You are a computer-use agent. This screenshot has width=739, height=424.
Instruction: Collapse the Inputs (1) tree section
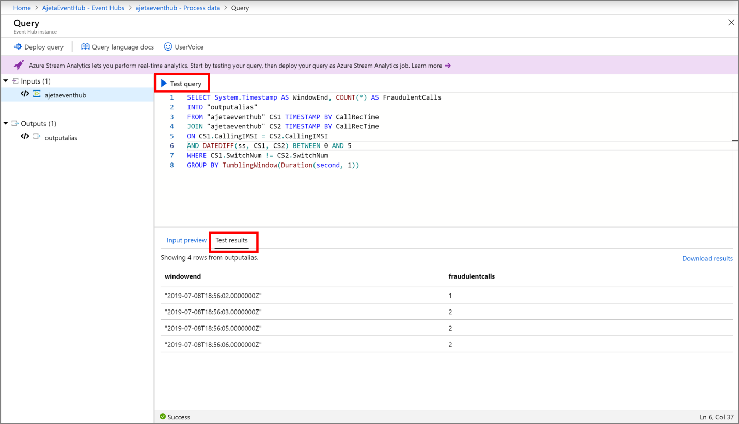point(6,81)
